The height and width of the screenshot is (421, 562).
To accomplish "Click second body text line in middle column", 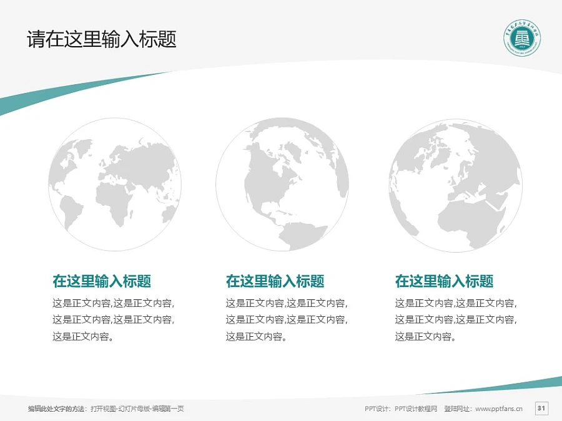I will pyautogui.click(x=286, y=320).
